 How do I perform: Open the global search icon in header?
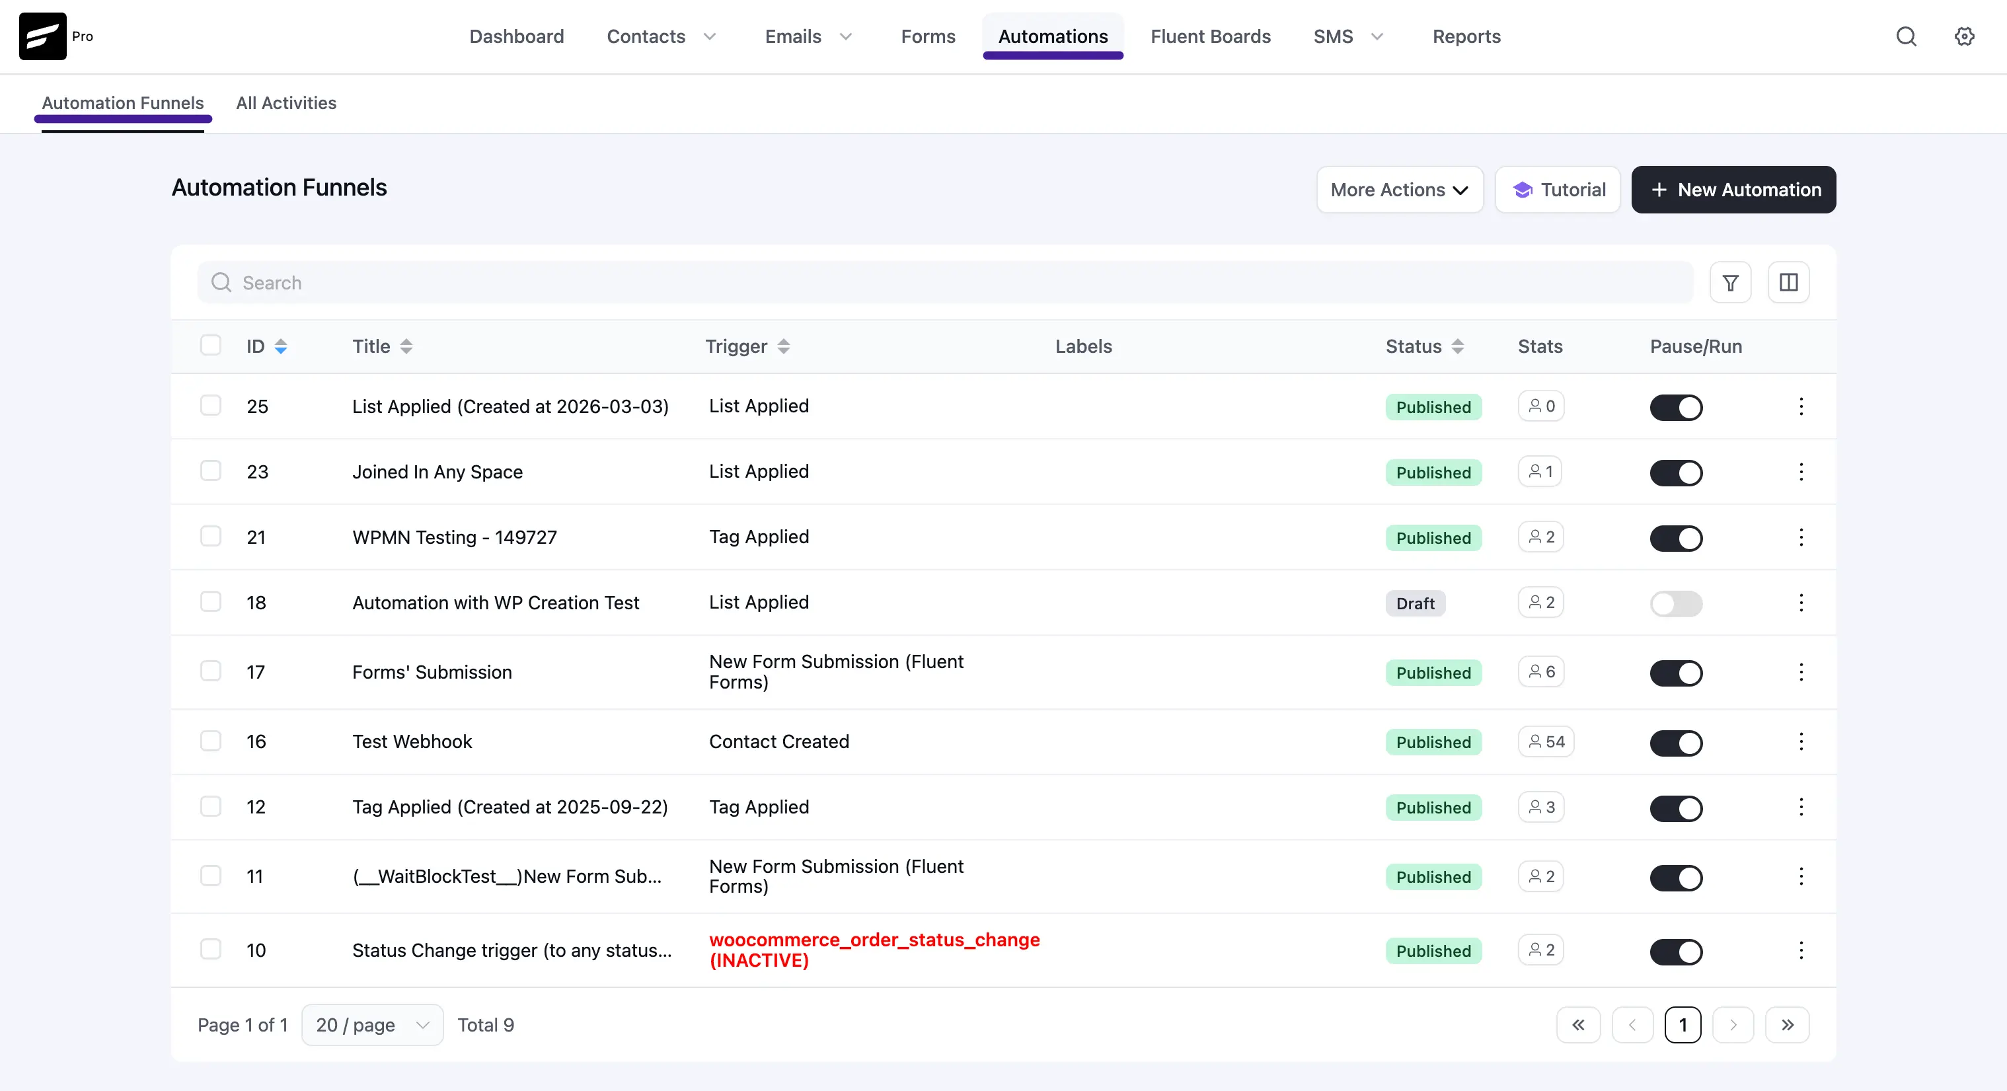point(1906,36)
